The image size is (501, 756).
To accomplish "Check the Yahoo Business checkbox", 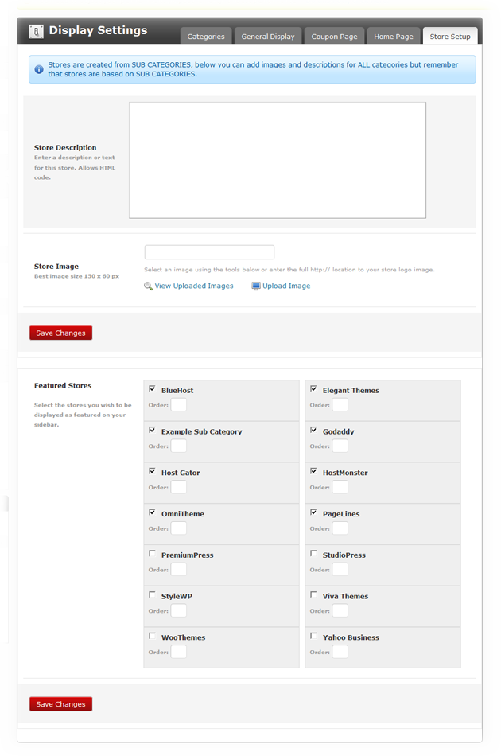I will pyautogui.click(x=313, y=636).
